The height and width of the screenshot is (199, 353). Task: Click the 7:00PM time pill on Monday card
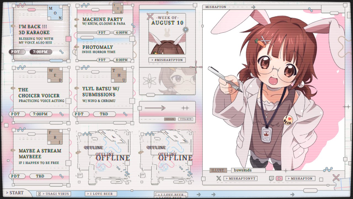point(41,52)
